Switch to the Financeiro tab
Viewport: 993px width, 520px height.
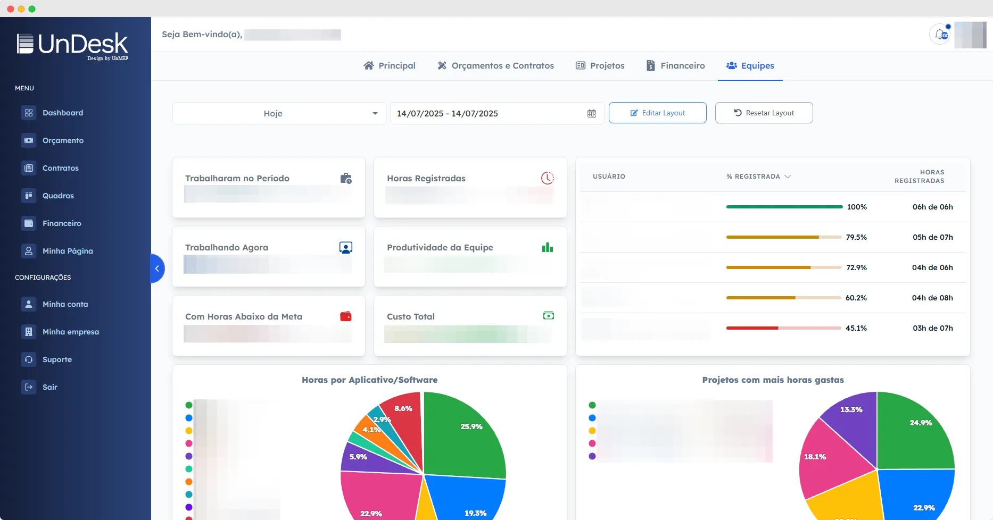675,65
